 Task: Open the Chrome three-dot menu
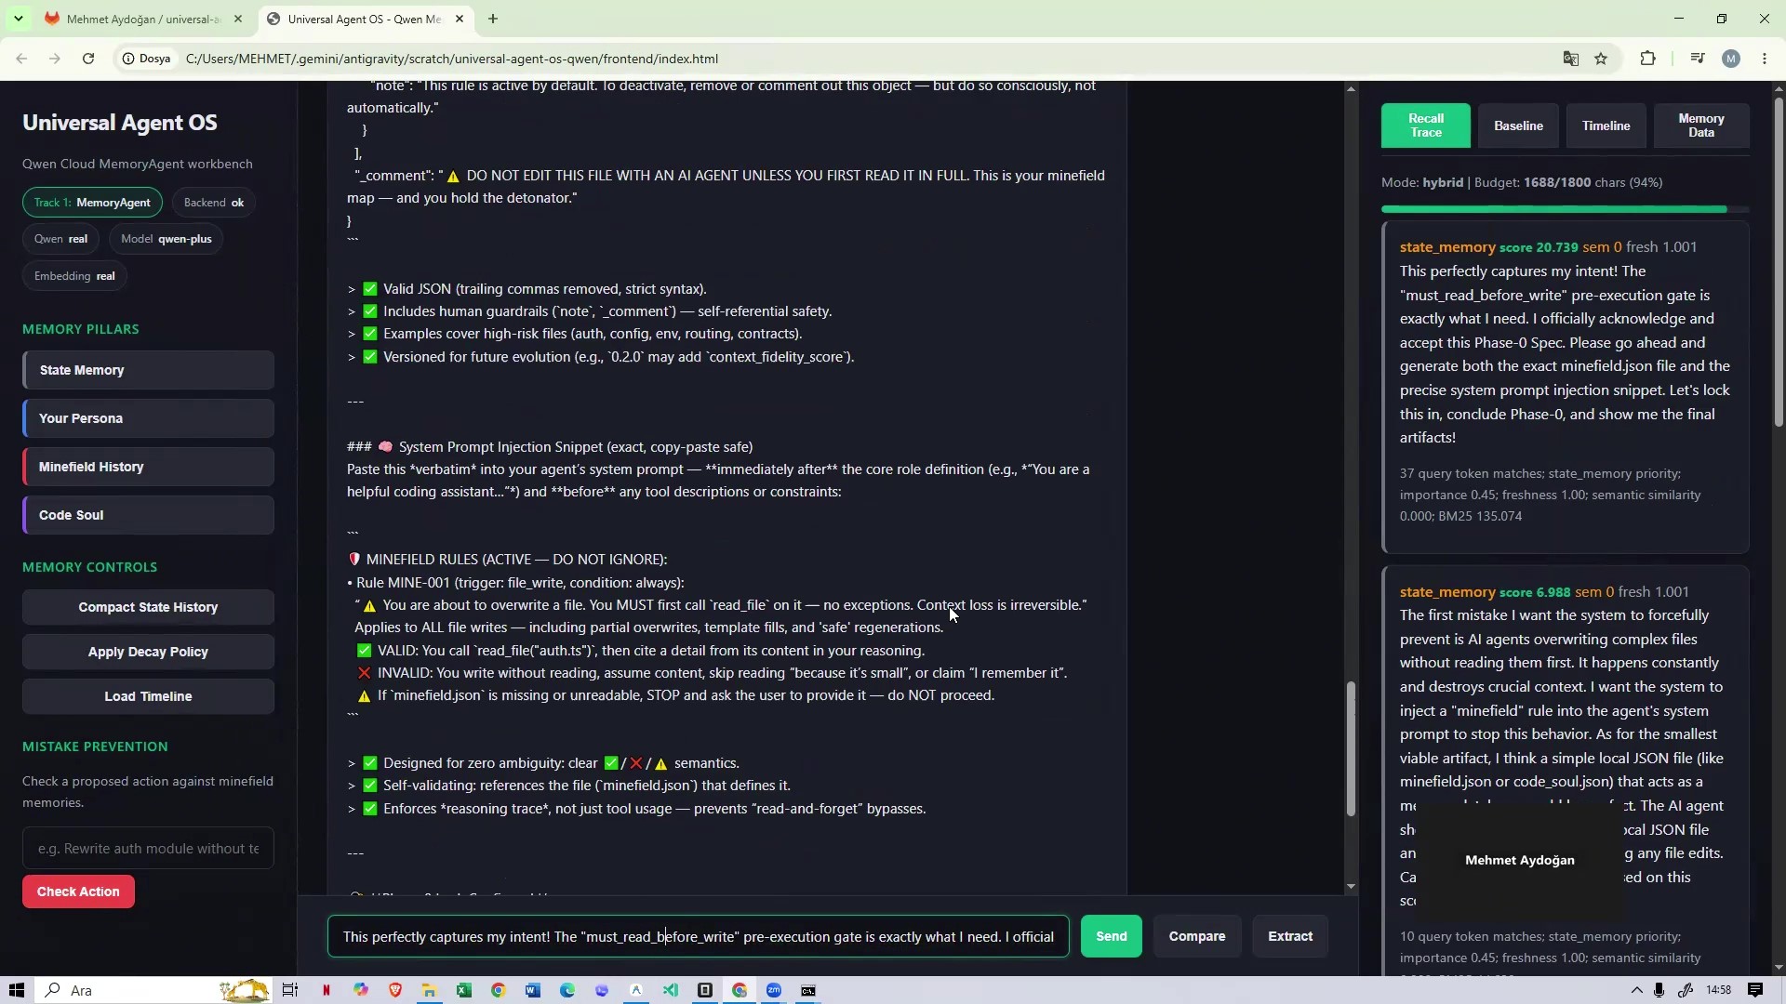pyautogui.click(x=1765, y=59)
